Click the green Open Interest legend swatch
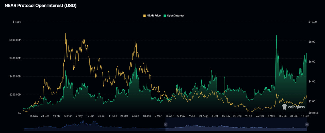The width and height of the screenshot is (325, 133). coord(165,16)
